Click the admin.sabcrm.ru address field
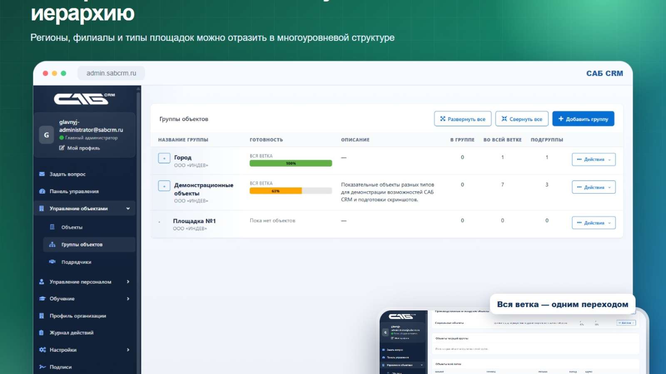Screen dimensions: 666x374 point(111,73)
